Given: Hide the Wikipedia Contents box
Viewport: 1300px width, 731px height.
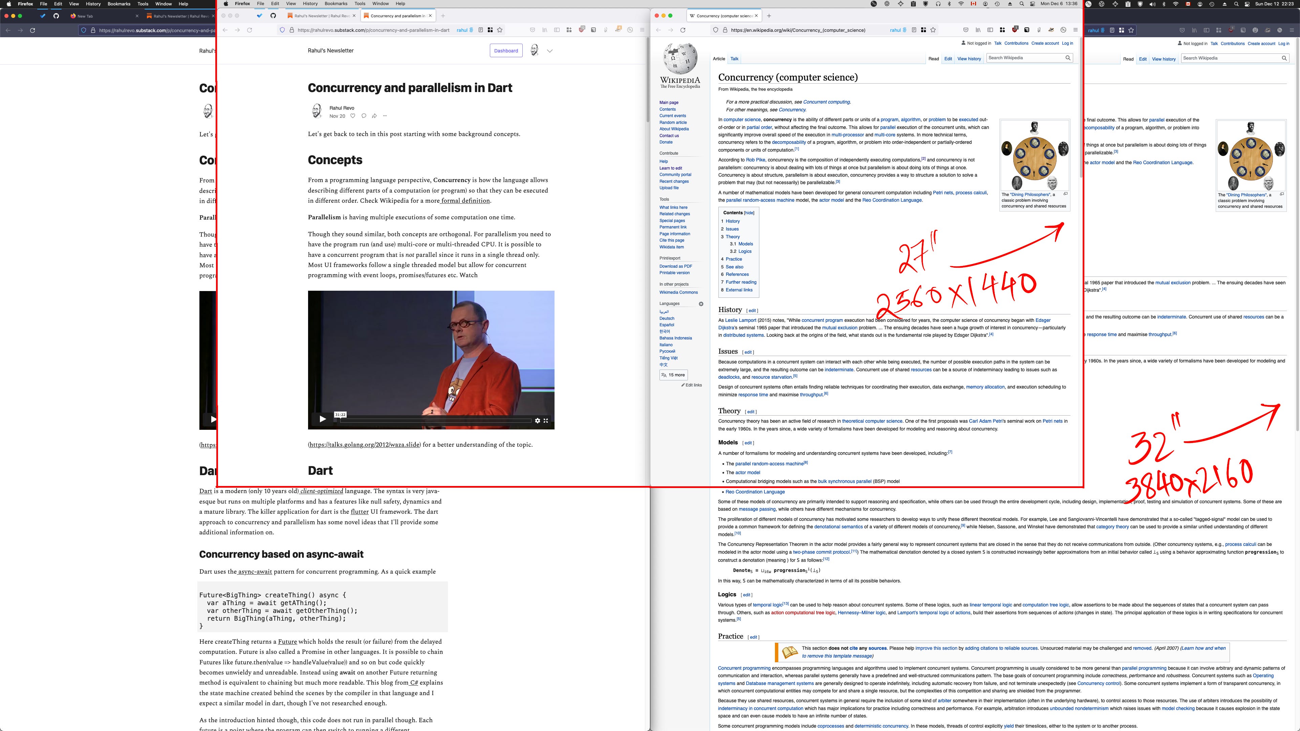Looking at the screenshot, I should coord(749,213).
